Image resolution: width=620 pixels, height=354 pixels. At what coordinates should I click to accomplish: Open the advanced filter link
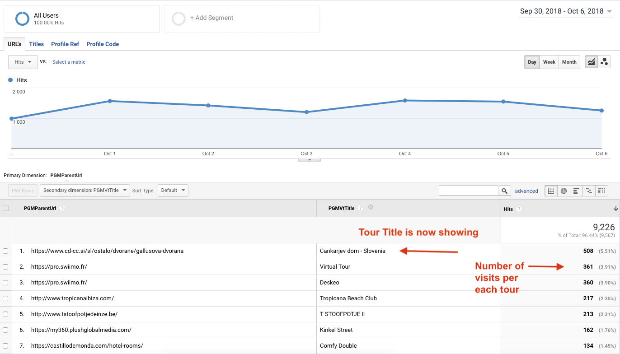[x=526, y=191]
